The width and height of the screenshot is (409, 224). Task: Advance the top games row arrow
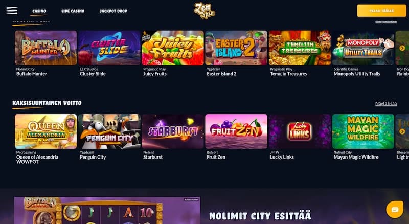(x=402, y=48)
